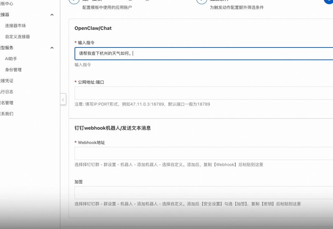Click the Webhook地址 input field
333x229 pixels.
tap(204, 153)
